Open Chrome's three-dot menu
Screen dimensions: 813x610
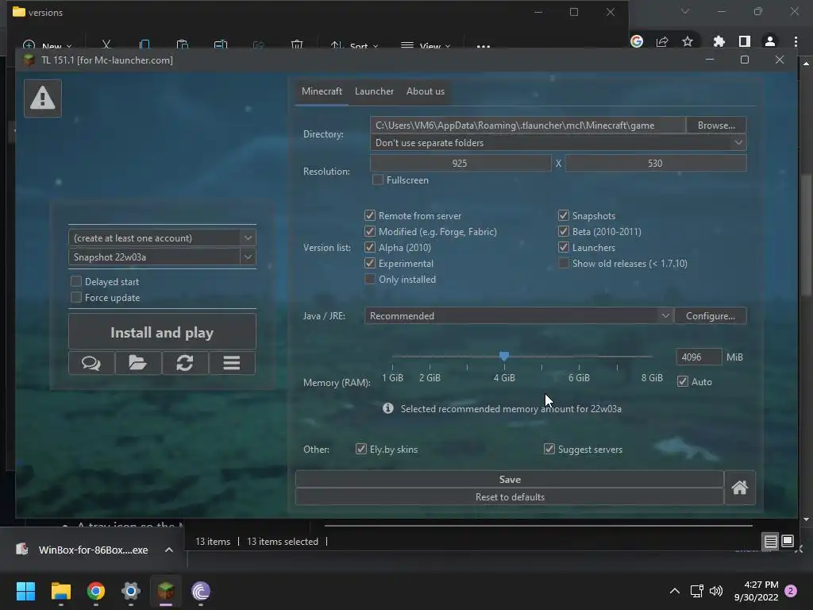click(x=796, y=41)
